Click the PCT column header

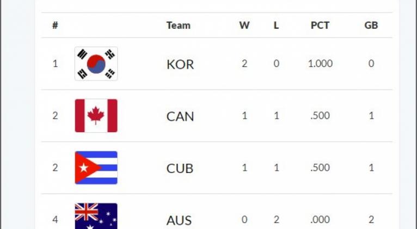click(x=320, y=25)
